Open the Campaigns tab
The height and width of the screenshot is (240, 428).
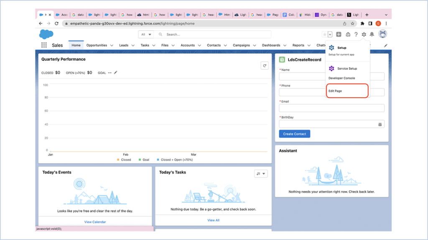tap(241, 45)
